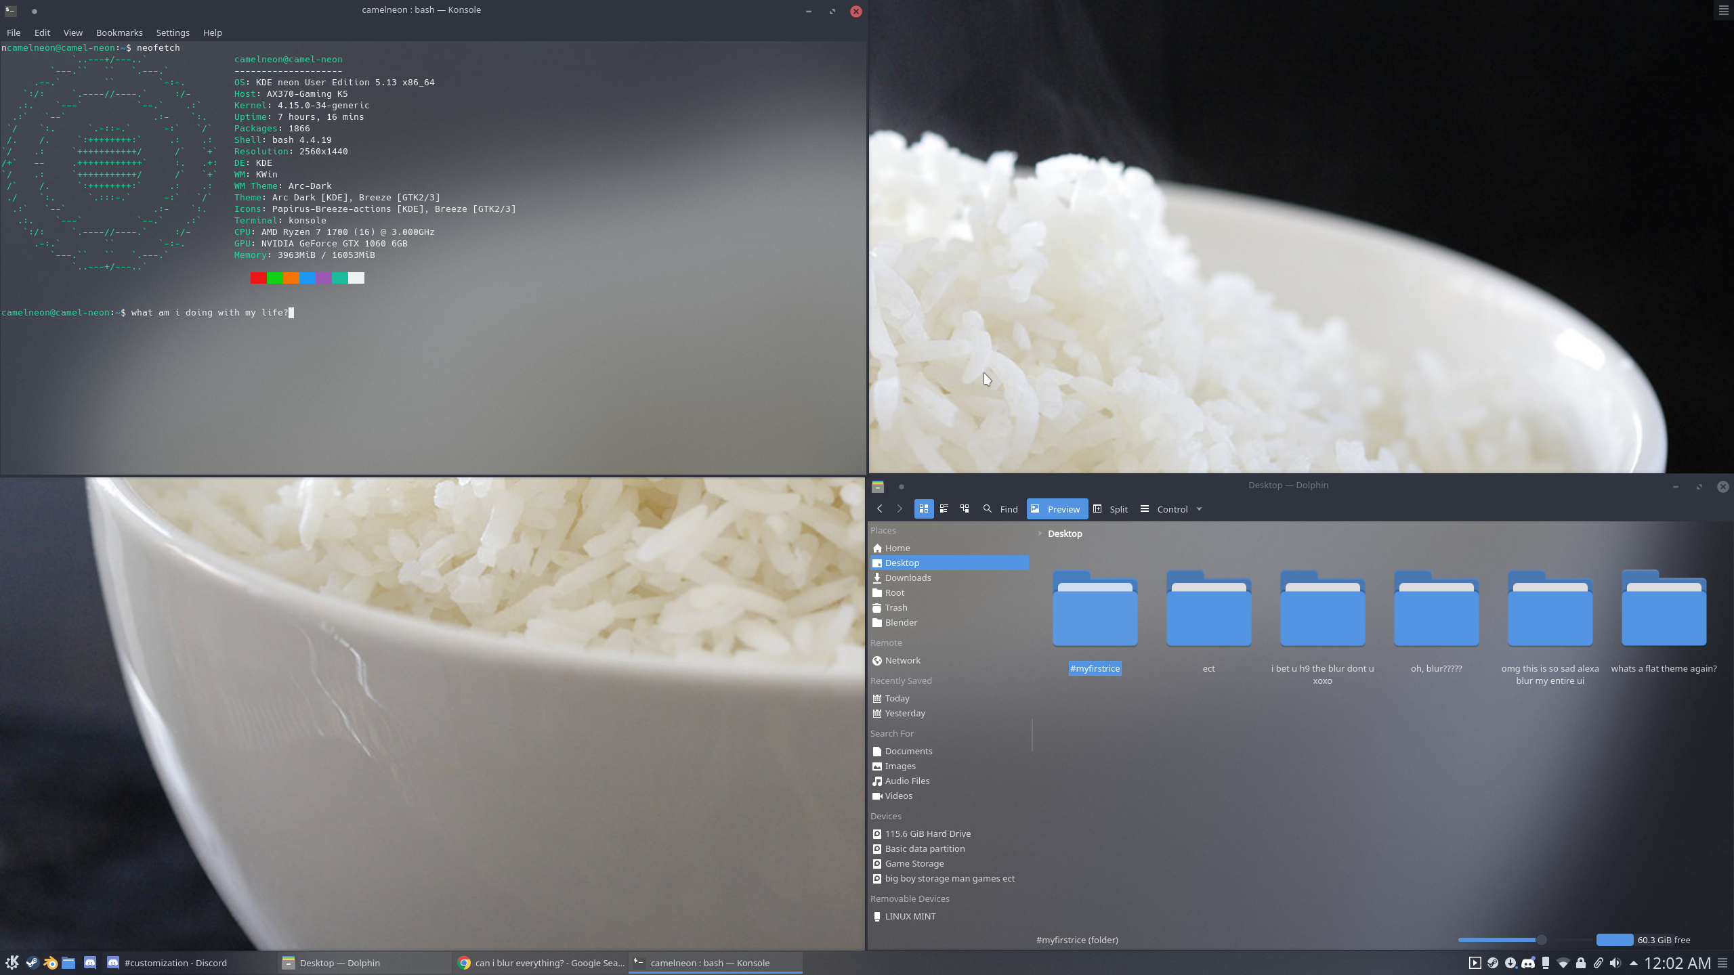Switch to Google Search Chrome taskbar entry
Viewport: 1734px width, 975px height.
tap(541, 963)
